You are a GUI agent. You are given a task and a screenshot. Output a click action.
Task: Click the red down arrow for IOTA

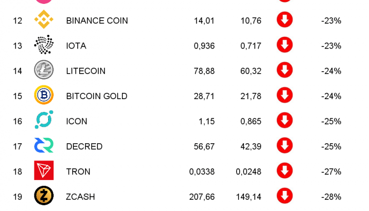[x=285, y=45]
